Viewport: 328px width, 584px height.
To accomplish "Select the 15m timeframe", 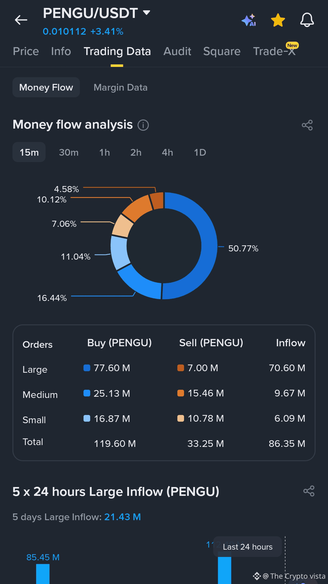I will (29, 152).
